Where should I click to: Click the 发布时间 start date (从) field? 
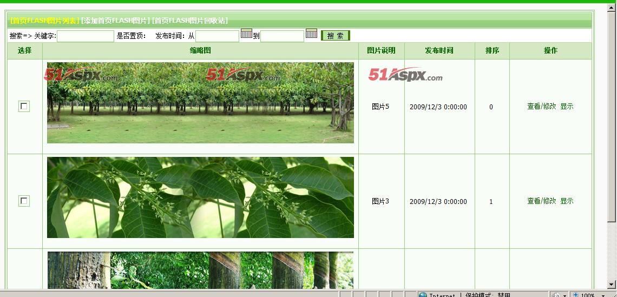(x=217, y=36)
